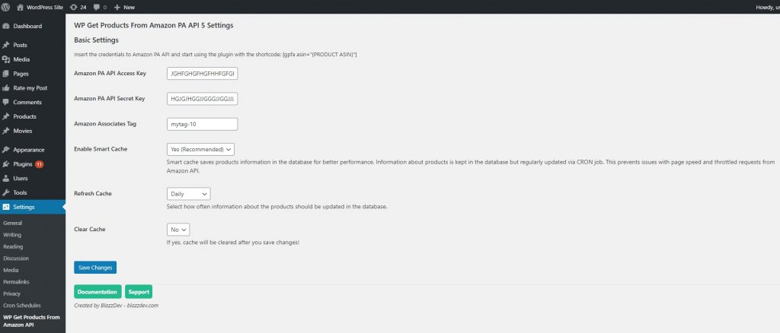Click the Refresh Cache label
This screenshot has height=333, width=780.
point(92,194)
